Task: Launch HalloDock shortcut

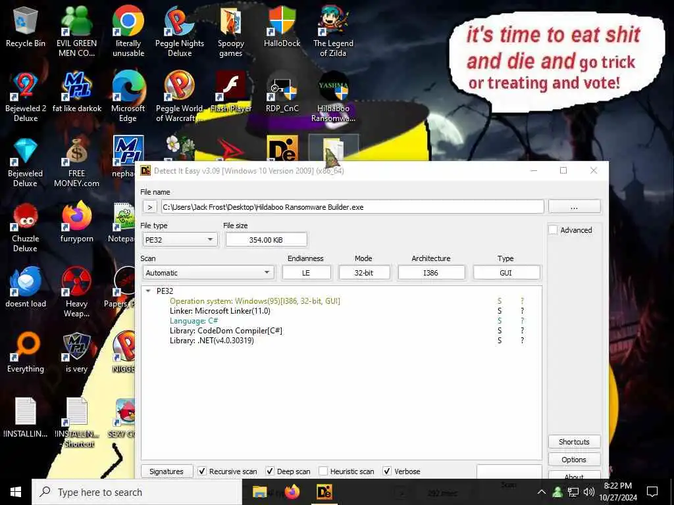Action: pyautogui.click(x=282, y=26)
